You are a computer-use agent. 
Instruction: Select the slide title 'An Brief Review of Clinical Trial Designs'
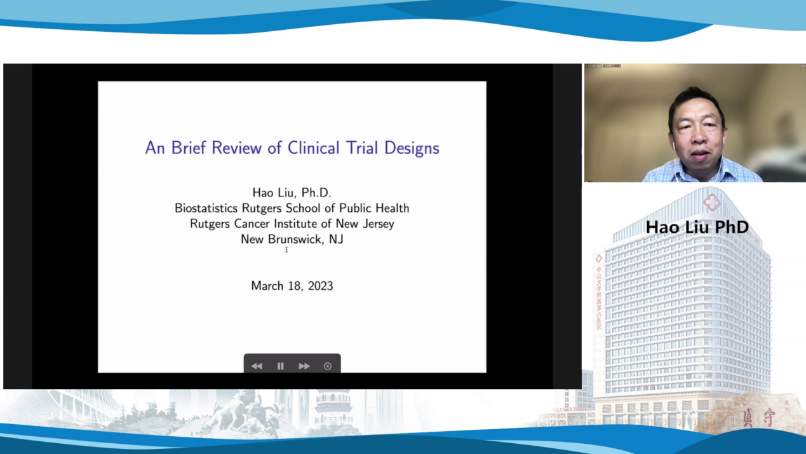click(292, 148)
